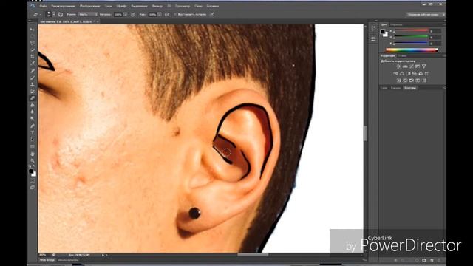Open the Редактирование menu
473x266 pixels.
[x=63, y=6]
